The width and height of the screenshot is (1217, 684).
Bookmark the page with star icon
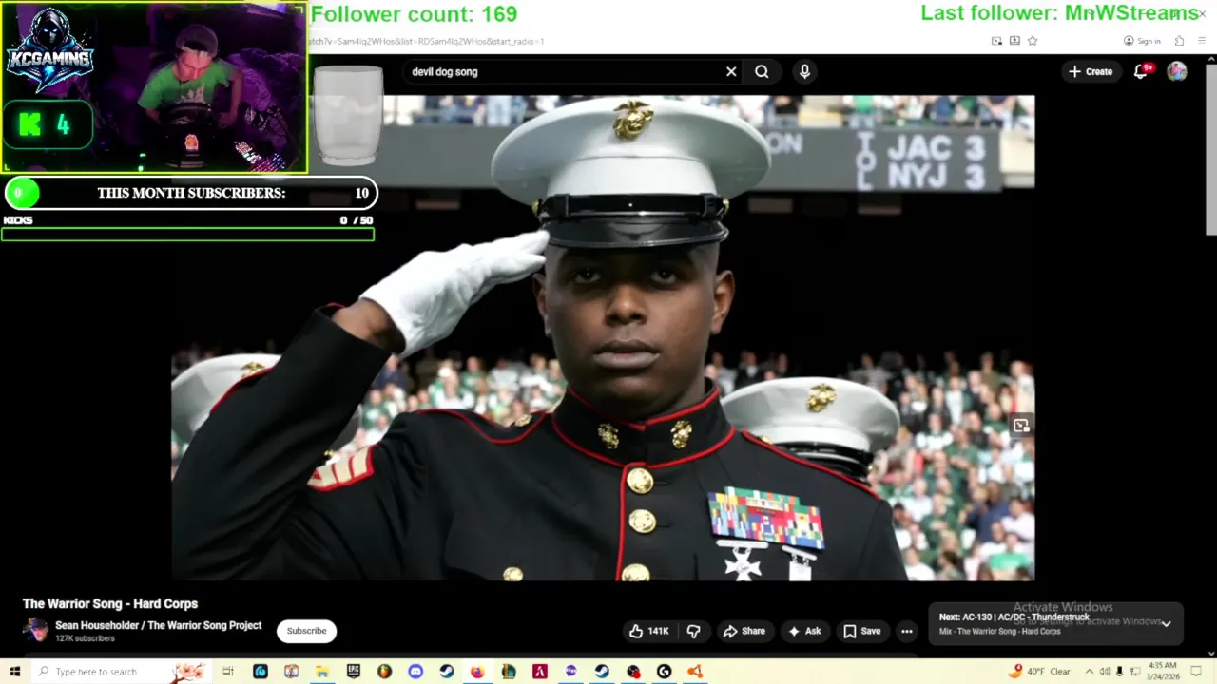point(1033,41)
